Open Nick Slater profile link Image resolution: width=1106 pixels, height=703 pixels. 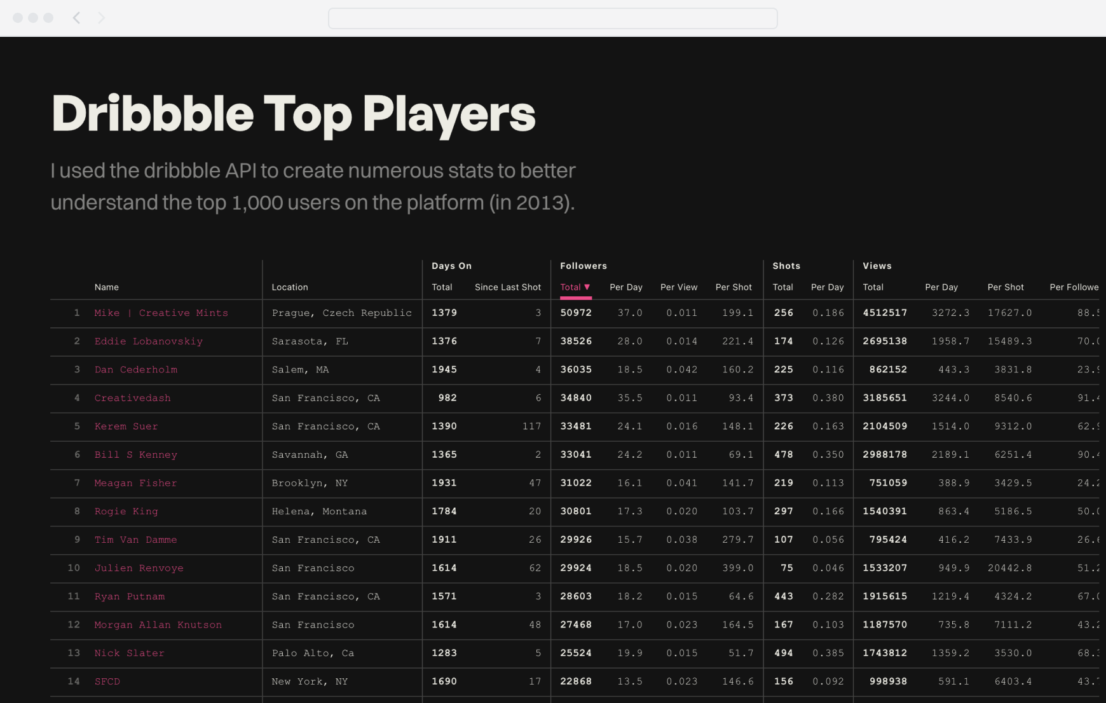(x=129, y=653)
